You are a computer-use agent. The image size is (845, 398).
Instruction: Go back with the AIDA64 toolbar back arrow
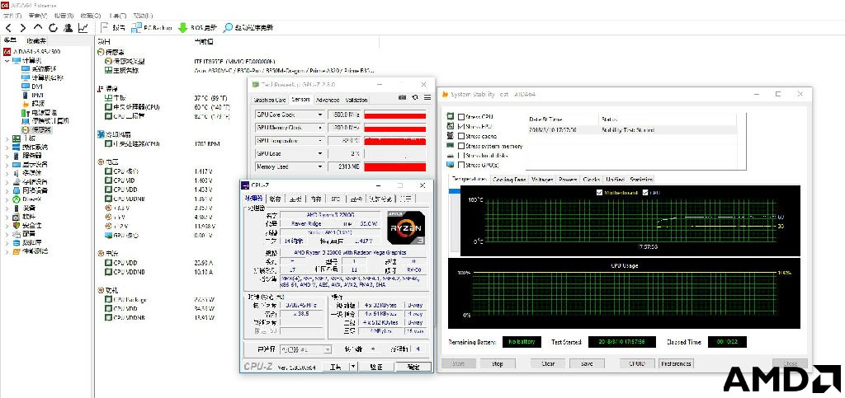pyautogui.click(x=8, y=27)
